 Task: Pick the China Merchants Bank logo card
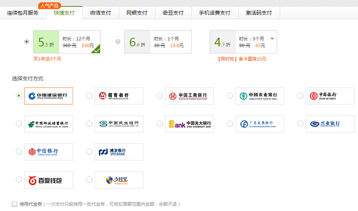tap(119, 96)
